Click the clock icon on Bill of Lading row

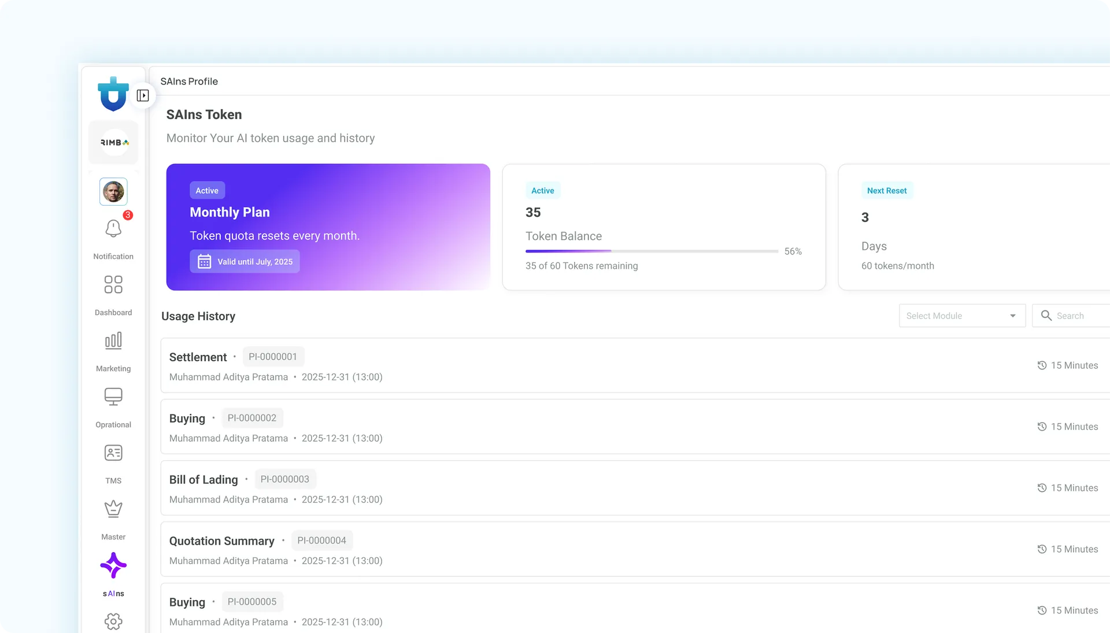tap(1042, 488)
